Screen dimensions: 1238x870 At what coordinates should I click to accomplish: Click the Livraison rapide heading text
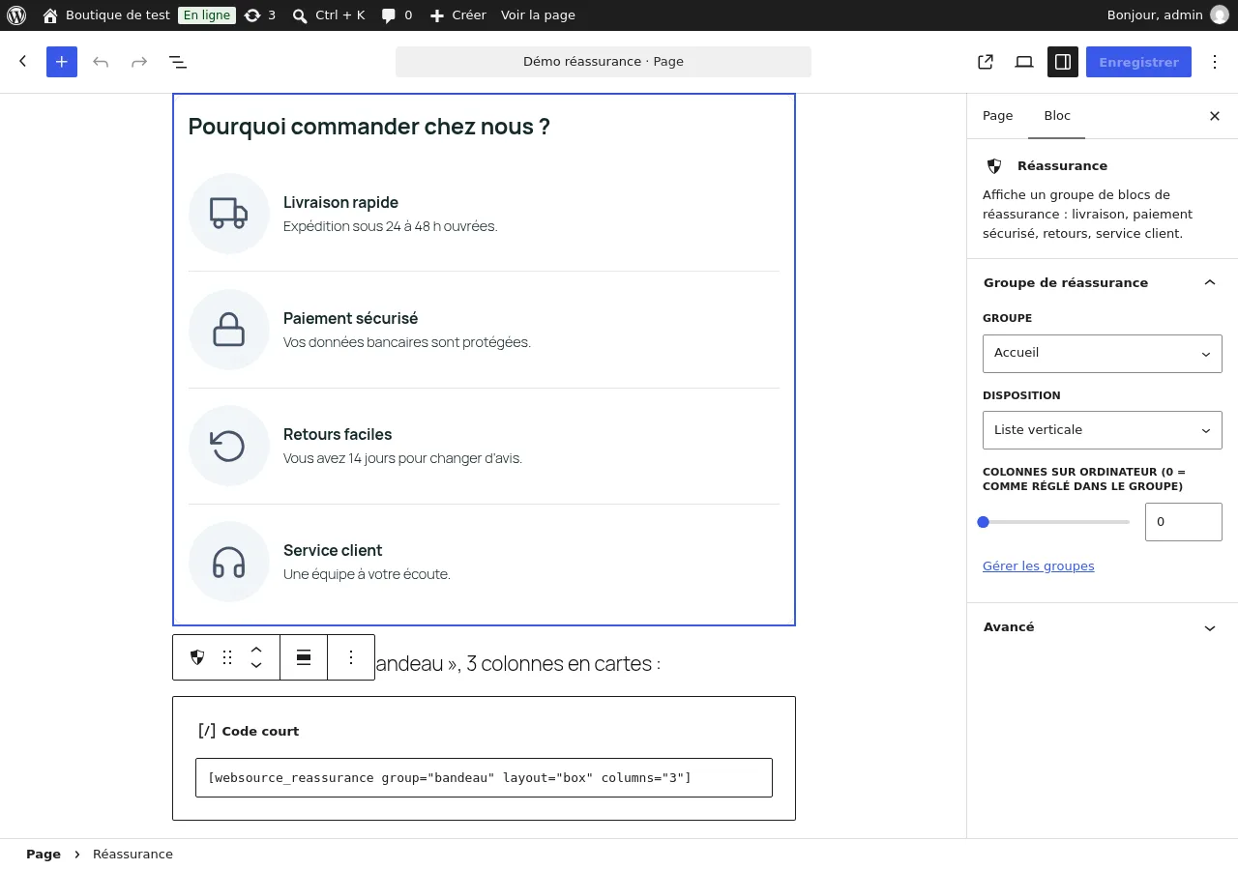point(340,202)
